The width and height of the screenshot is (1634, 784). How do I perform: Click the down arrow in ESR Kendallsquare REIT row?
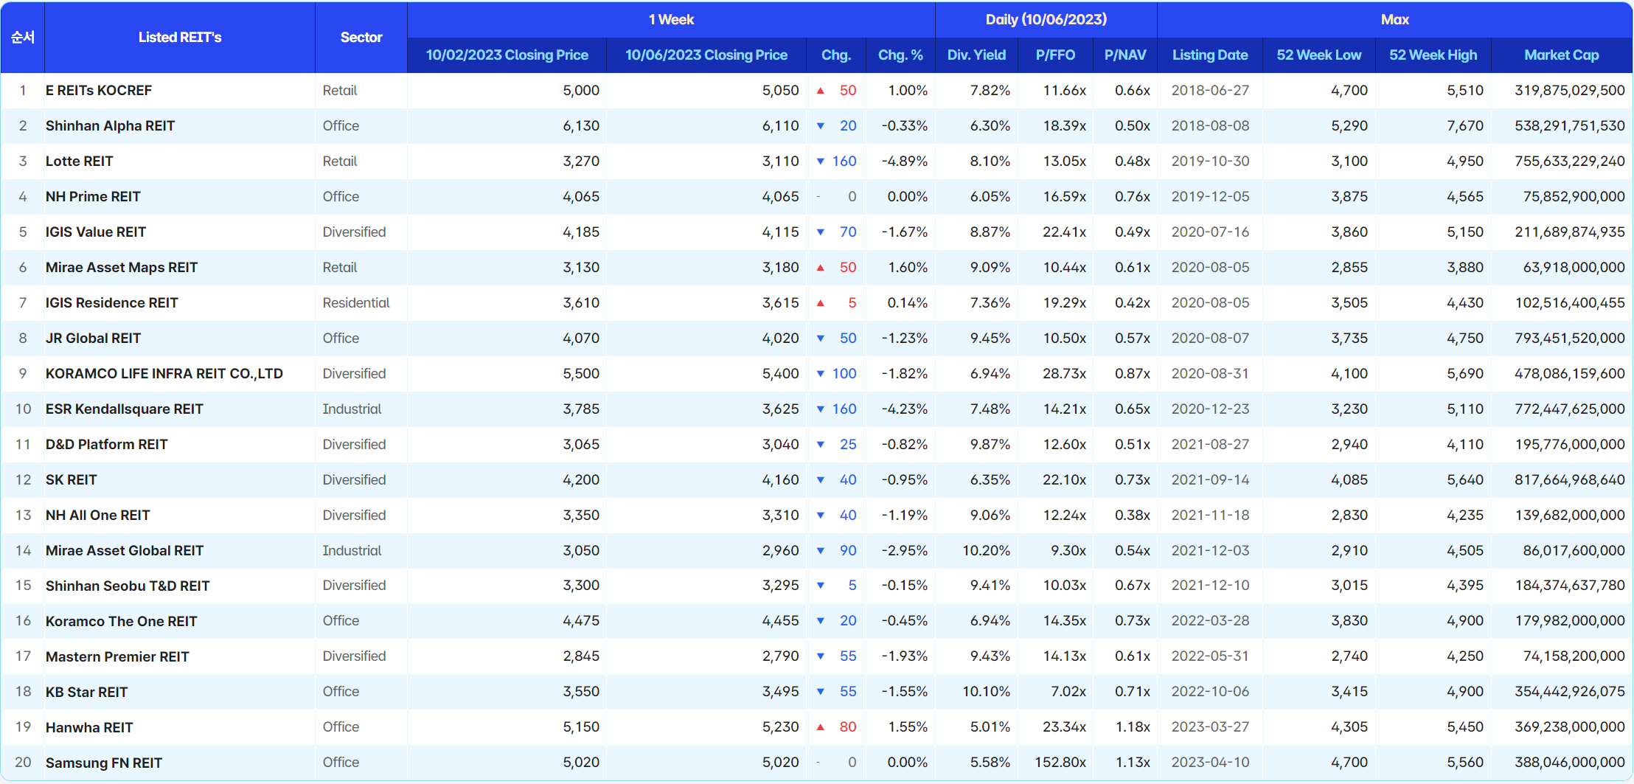(820, 409)
